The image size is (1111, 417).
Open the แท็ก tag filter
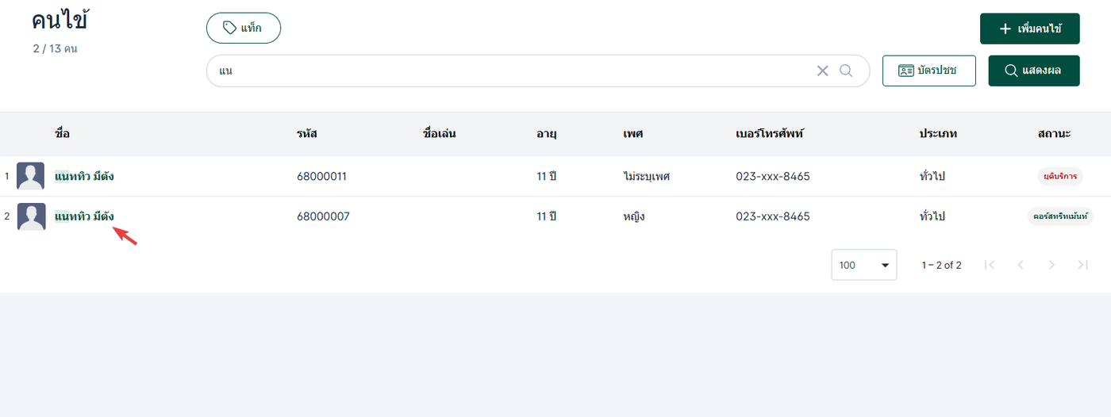click(243, 28)
